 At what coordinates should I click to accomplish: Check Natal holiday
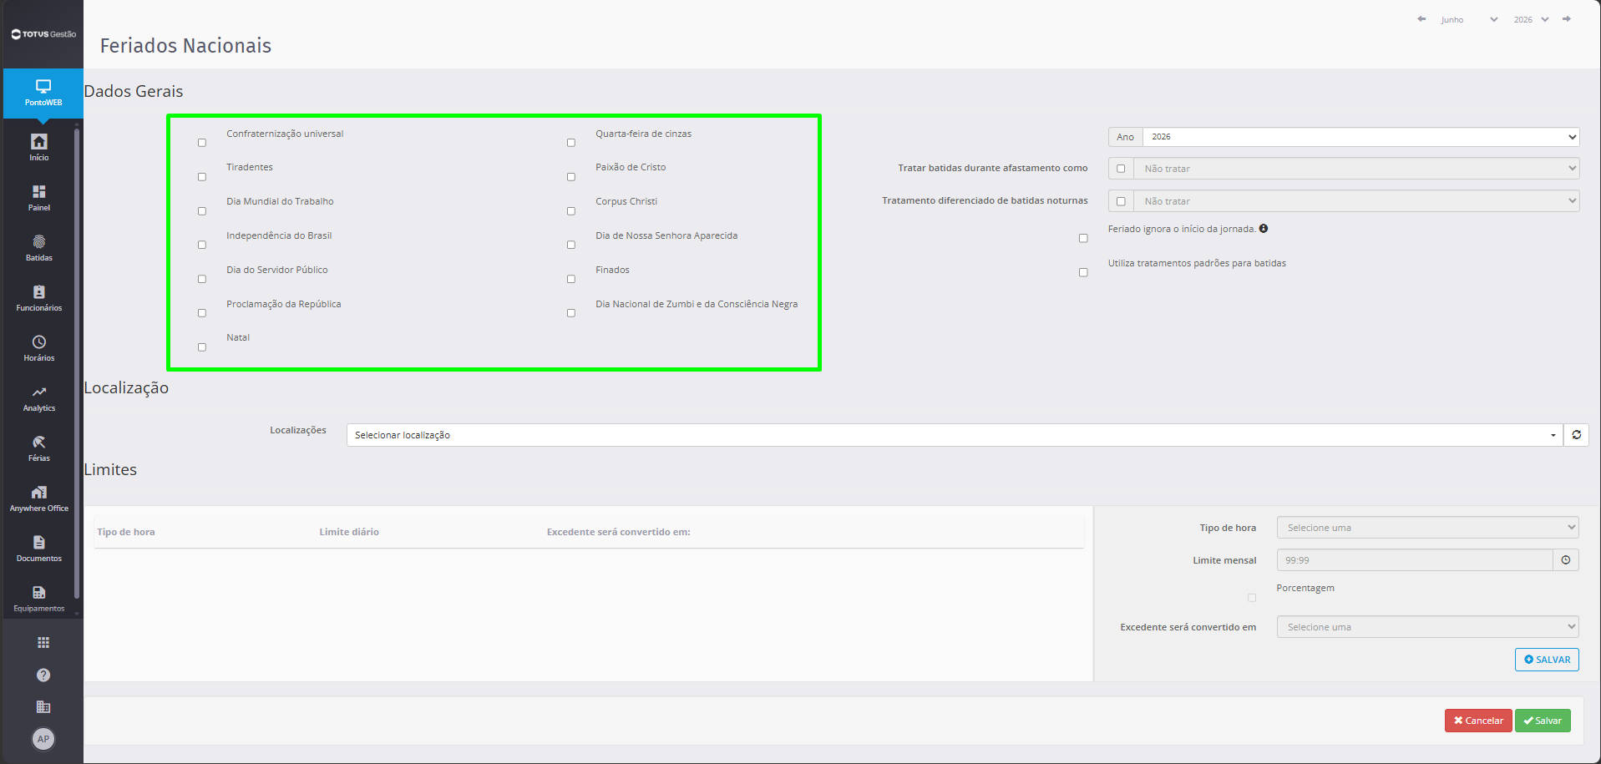pyautogui.click(x=202, y=347)
